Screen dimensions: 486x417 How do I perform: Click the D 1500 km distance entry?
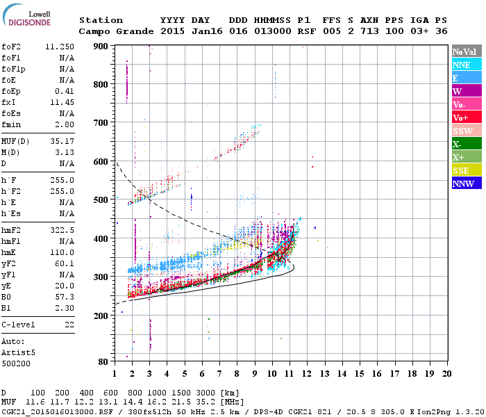pos(181,393)
